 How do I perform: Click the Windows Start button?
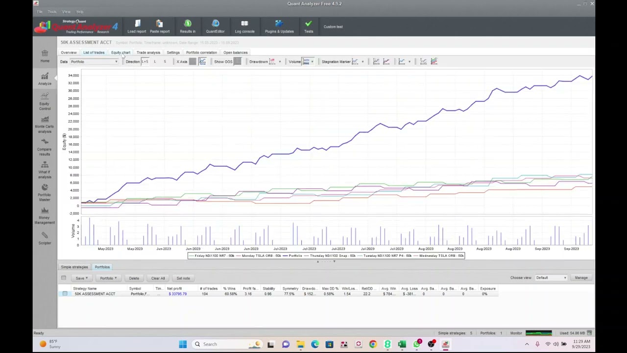tap(183, 344)
